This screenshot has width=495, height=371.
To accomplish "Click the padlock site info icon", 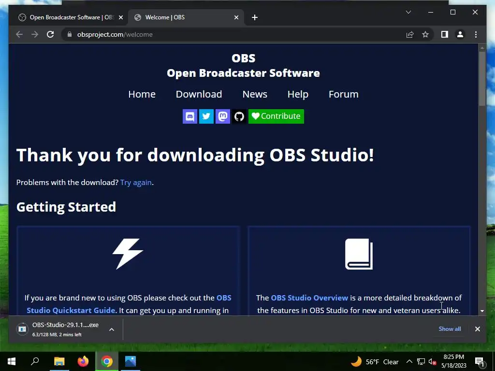I will 70,34.
